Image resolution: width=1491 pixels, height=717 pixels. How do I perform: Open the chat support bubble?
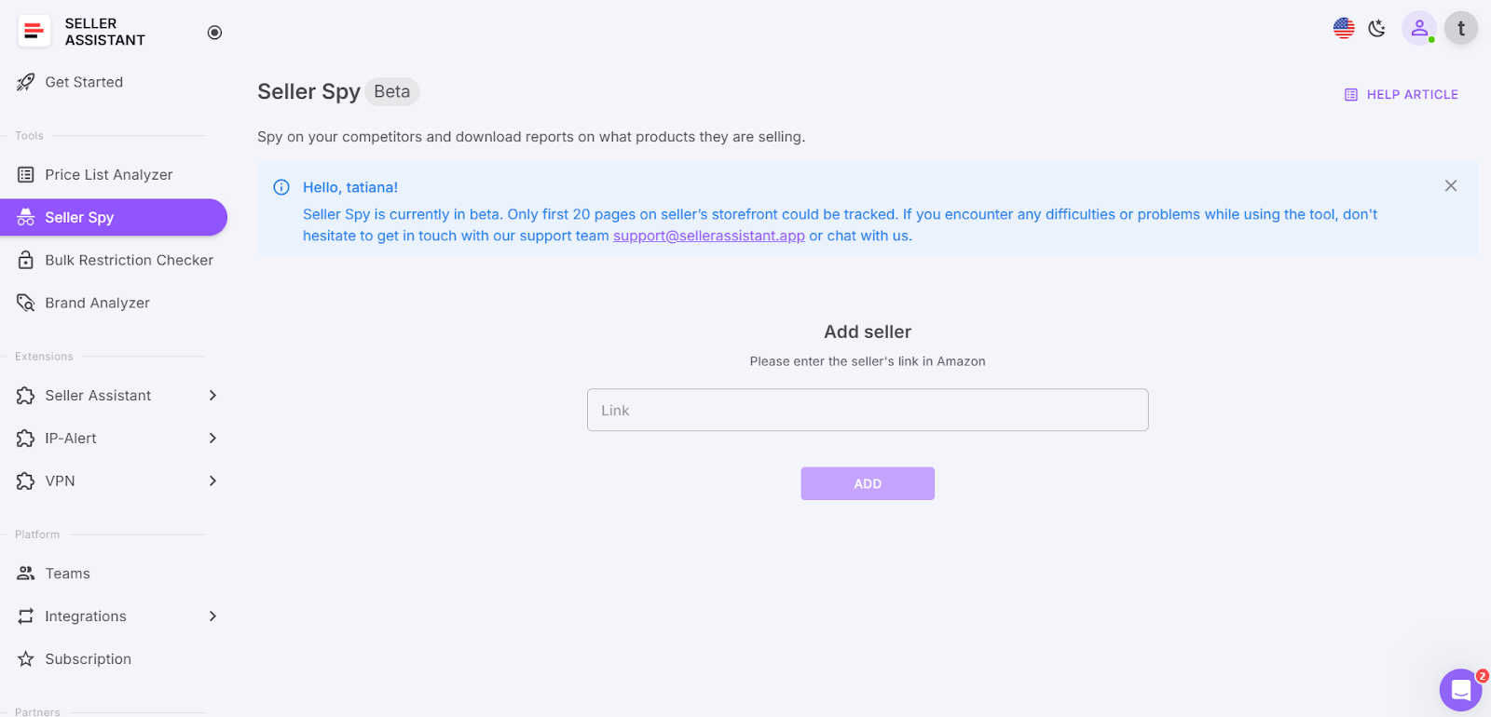click(x=1460, y=690)
